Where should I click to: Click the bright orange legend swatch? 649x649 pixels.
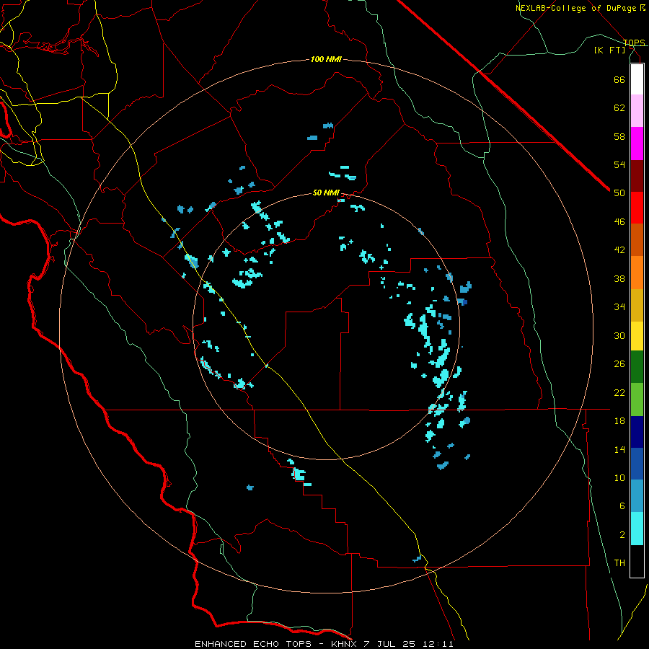(637, 273)
